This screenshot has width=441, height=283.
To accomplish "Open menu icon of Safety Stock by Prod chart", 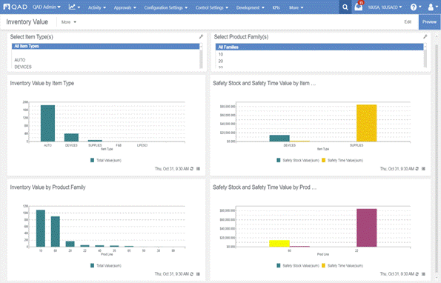I will pos(423,273).
